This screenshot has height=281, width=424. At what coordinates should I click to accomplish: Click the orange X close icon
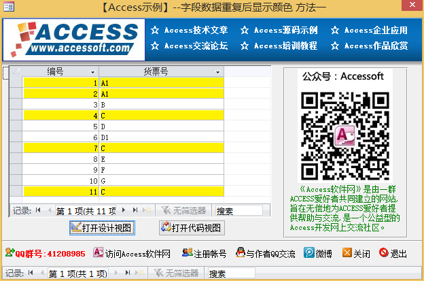347,252
